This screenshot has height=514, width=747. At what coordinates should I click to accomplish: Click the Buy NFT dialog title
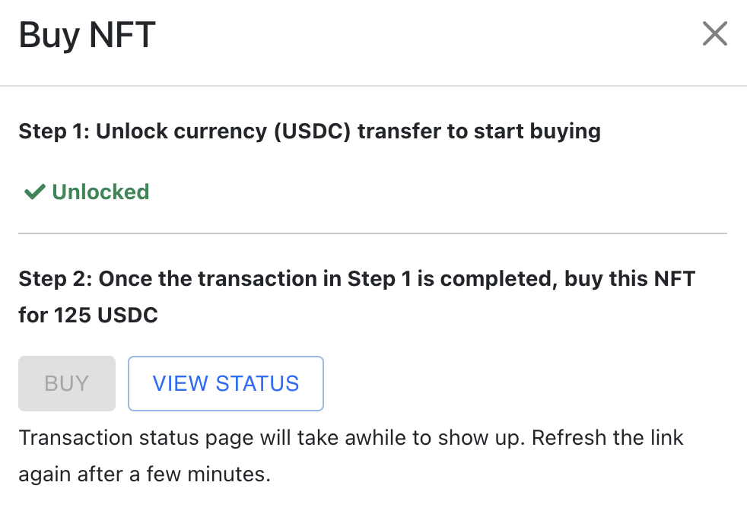[x=87, y=36]
